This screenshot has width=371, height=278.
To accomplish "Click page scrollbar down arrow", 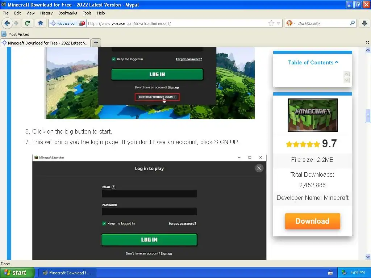I will pos(368,257).
